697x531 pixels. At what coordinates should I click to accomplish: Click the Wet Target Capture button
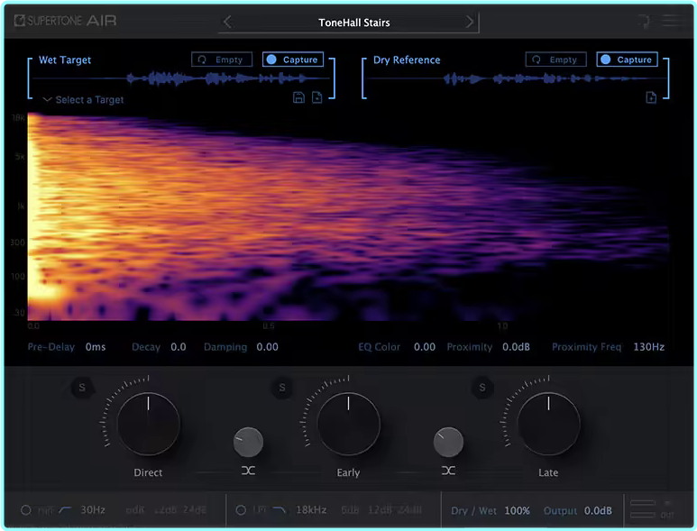pos(293,60)
